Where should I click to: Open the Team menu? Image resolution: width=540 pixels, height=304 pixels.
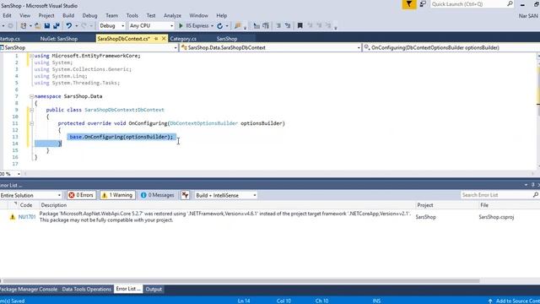coord(111,16)
